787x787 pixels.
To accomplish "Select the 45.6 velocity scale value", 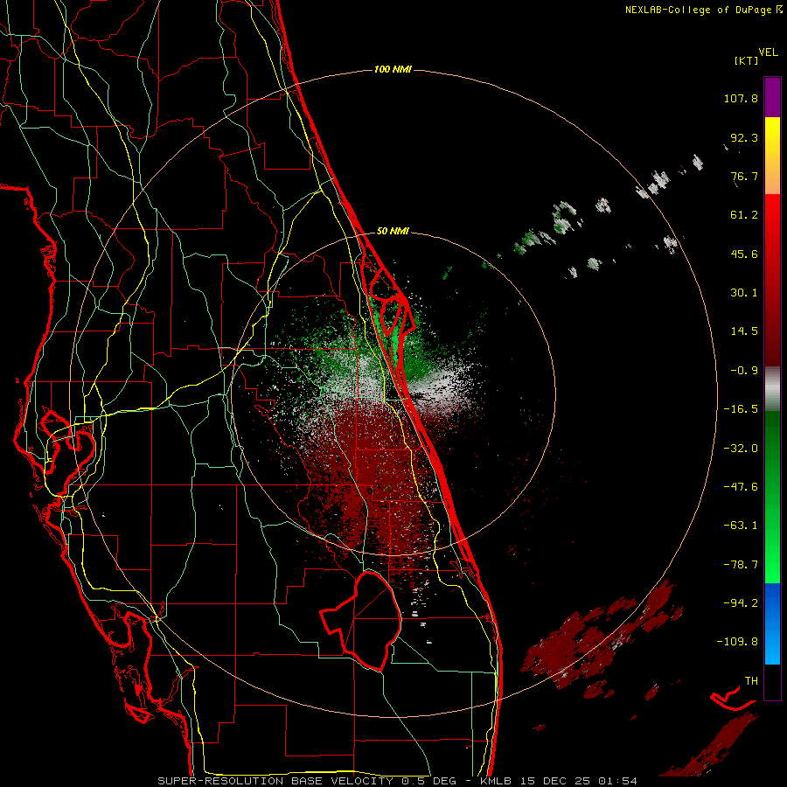I will click(x=744, y=254).
